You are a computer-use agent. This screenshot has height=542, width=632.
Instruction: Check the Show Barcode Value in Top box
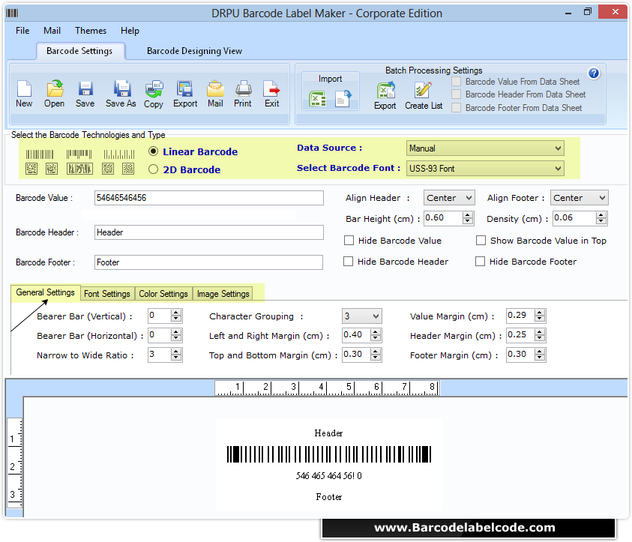[x=481, y=241]
